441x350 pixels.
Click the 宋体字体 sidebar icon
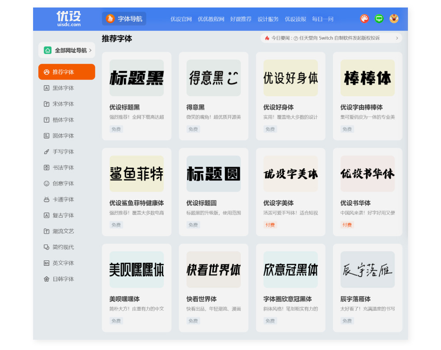click(46, 104)
